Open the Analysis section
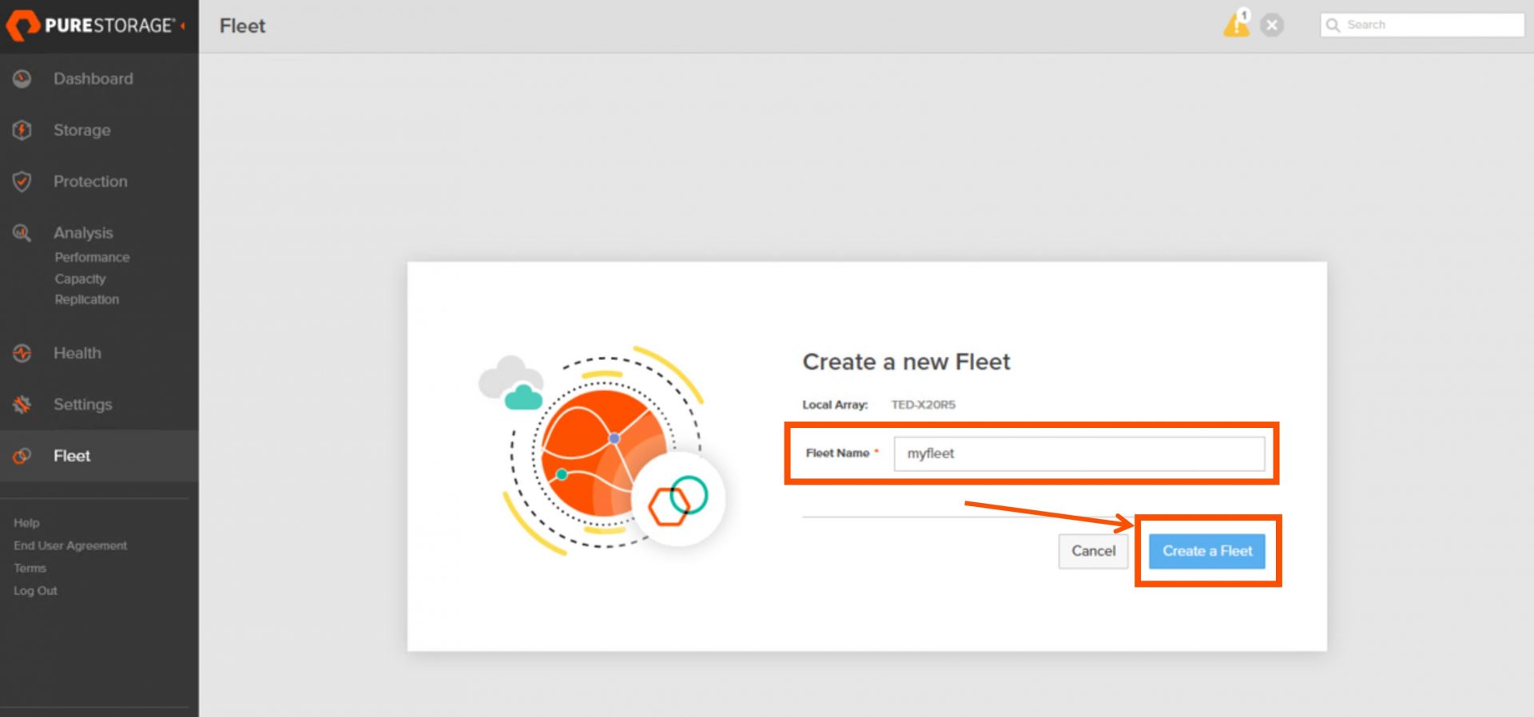Screen dimensions: 1534x717 click(83, 232)
